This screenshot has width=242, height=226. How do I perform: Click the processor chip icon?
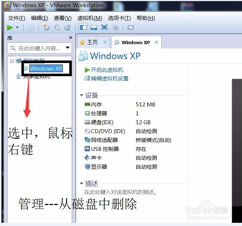point(87,114)
